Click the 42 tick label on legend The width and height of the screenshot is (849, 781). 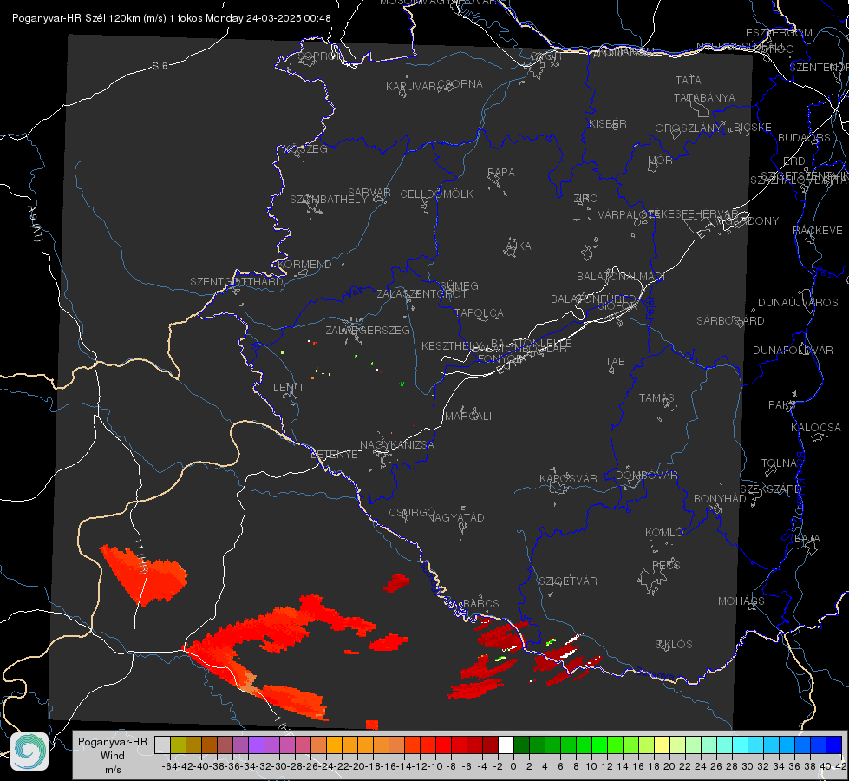(x=841, y=766)
